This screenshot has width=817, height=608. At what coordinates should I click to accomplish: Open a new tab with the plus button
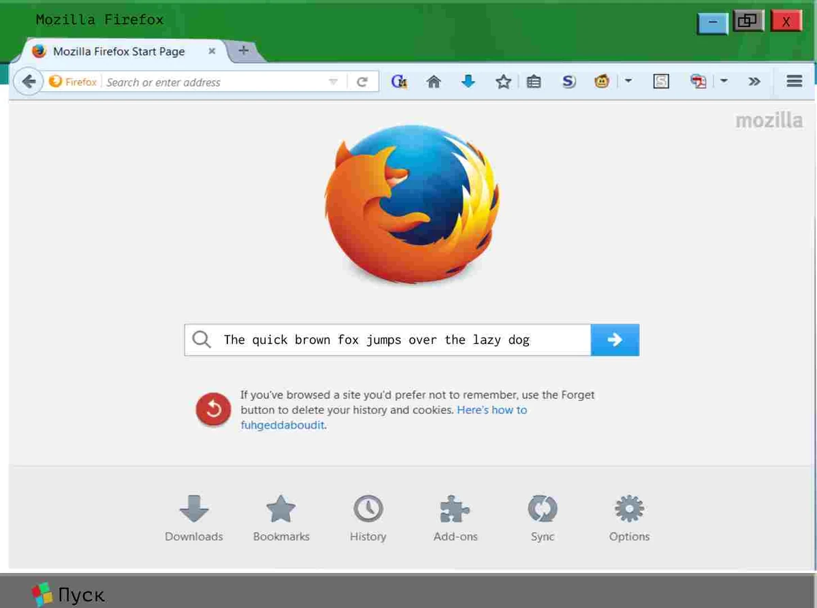[243, 50]
